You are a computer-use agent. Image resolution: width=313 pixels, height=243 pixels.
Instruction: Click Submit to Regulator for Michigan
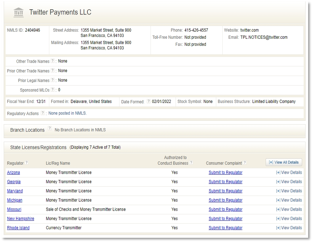[x=225, y=200]
